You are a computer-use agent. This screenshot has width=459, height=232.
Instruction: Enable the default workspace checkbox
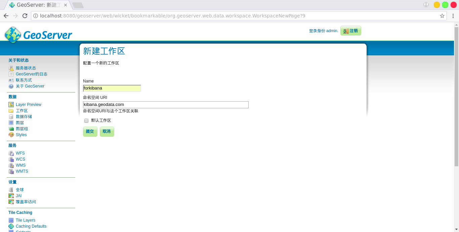coord(86,121)
